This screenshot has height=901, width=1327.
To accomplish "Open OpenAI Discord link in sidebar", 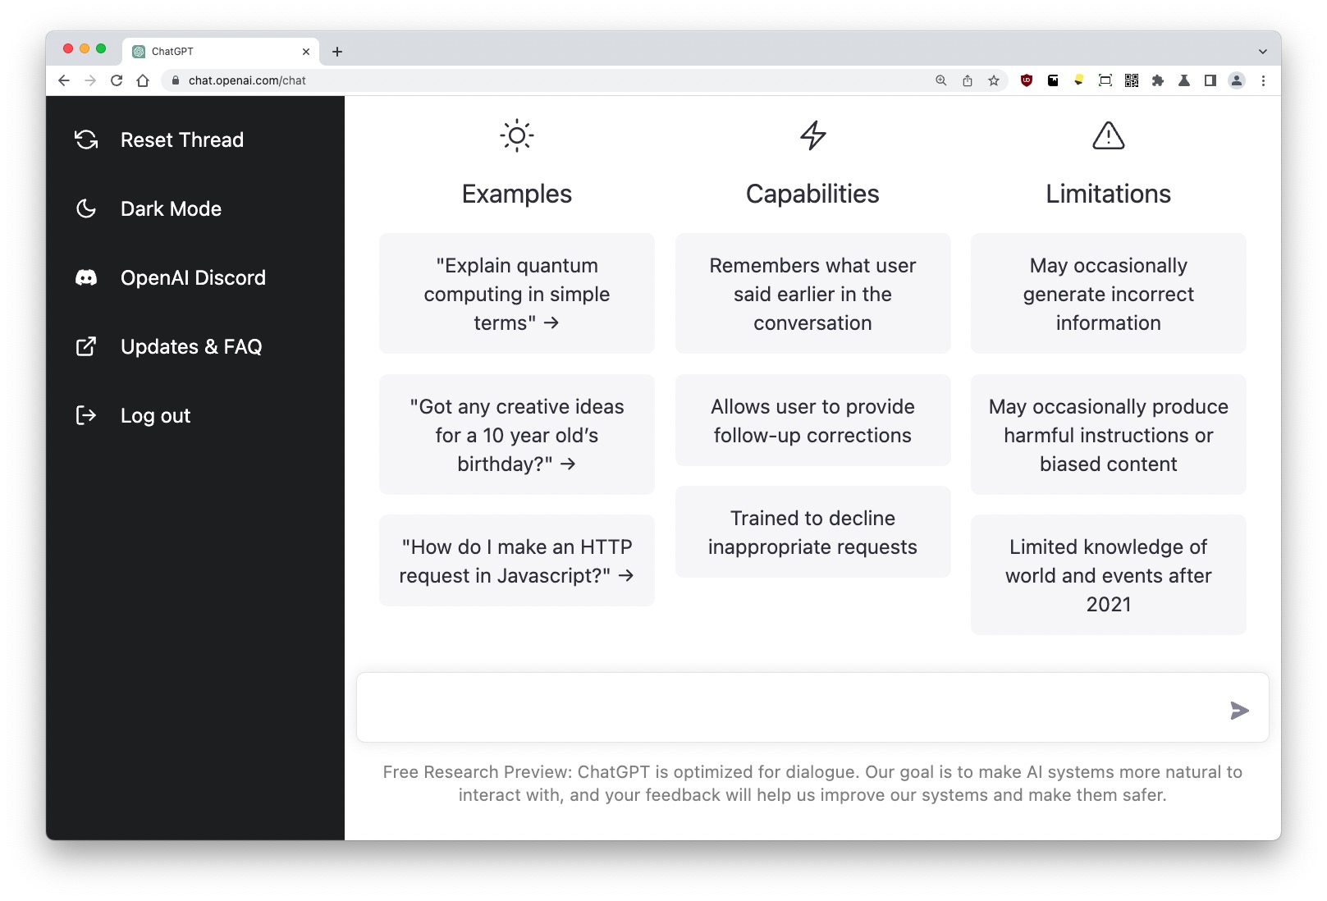I will (193, 278).
